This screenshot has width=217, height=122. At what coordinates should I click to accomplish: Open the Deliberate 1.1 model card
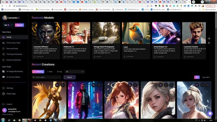tap(76, 41)
